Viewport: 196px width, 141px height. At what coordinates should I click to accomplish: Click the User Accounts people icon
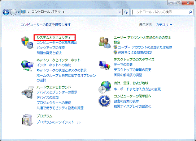(105, 42)
